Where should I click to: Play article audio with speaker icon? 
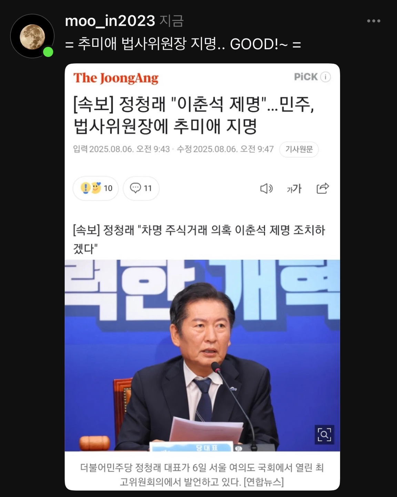(266, 188)
